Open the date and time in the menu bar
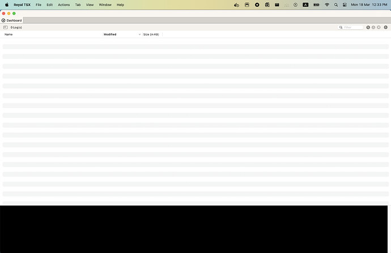 click(x=369, y=5)
